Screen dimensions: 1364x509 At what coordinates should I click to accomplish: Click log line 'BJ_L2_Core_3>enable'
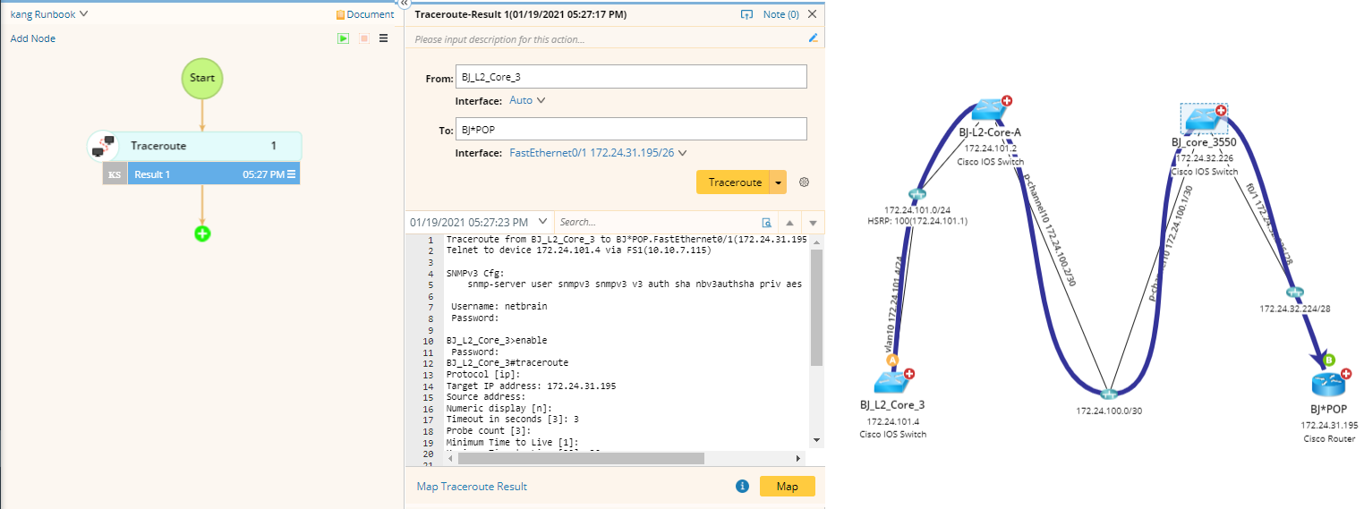[496, 340]
